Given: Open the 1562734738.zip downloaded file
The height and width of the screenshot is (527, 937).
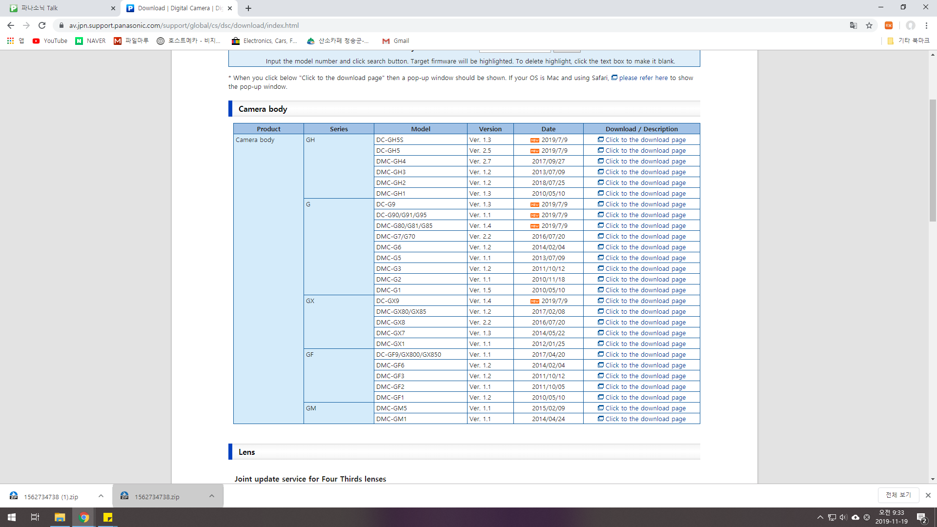Looking at the screenshot, I should click(x=157, y=497).
